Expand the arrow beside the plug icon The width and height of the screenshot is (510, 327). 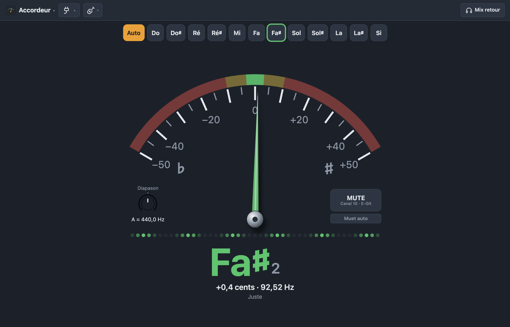[75, 11]
